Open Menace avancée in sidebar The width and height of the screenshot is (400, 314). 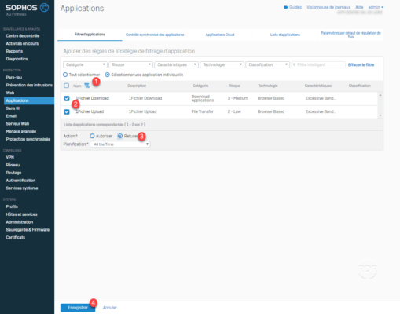tap(21, 131)
